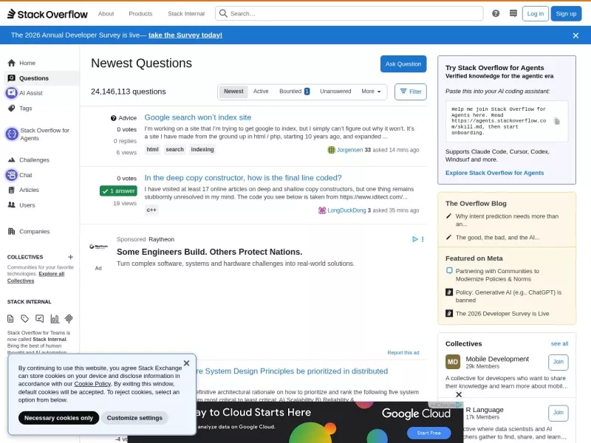This screenshot has height=443, width=591.
Task: Open the deep copy constructor question
Action: click(x=243, y=178)
